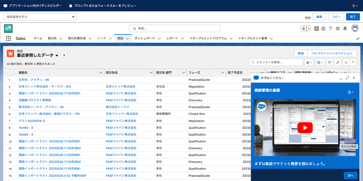Open the レポート tab
363x181 pixels.
[172, 39]
